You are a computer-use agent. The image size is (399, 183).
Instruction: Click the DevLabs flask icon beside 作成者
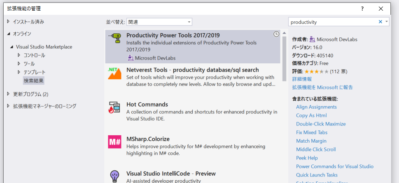(313, 39)
